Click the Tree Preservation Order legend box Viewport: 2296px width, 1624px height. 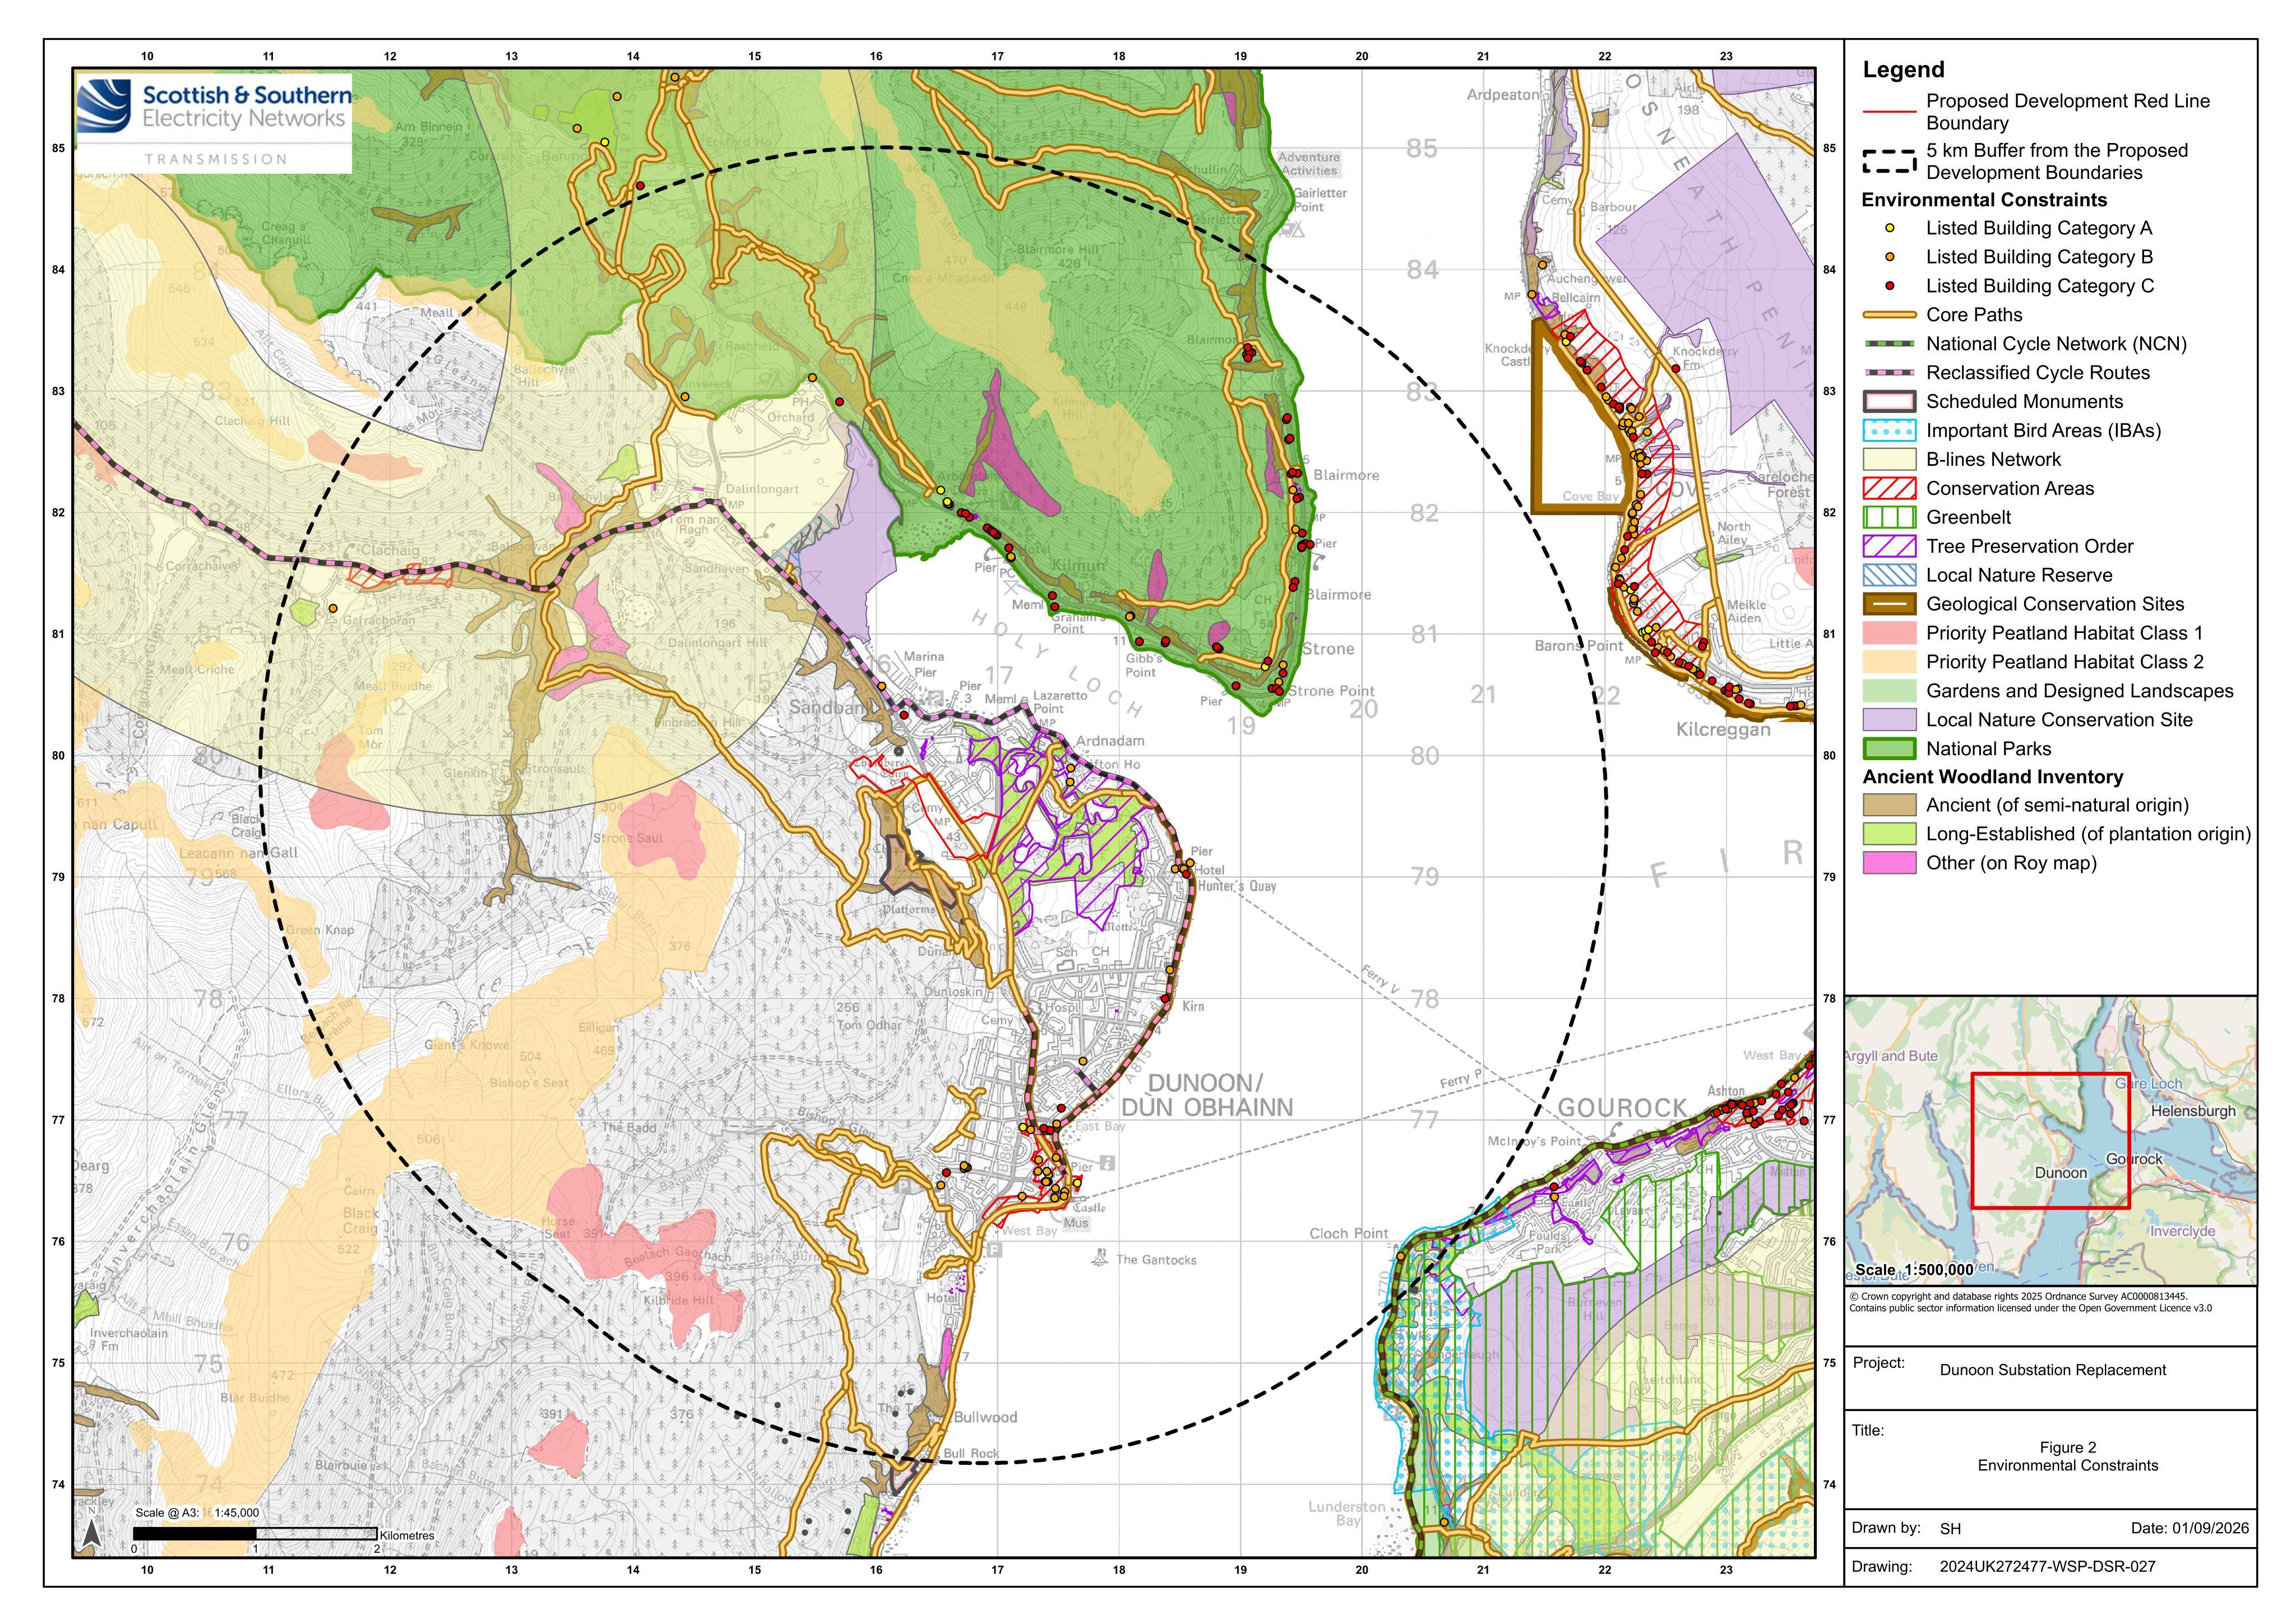[x=1889, y=547]
